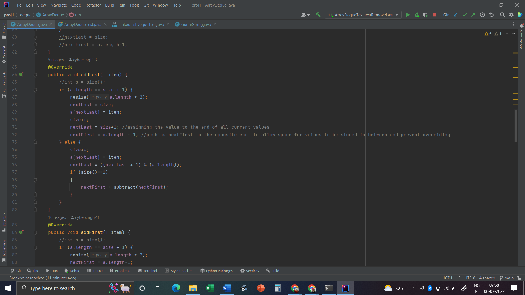The width and height of the screenshot is (525, 295).
Task: Open IDE settings gear icon
Action: pos(511,15)
